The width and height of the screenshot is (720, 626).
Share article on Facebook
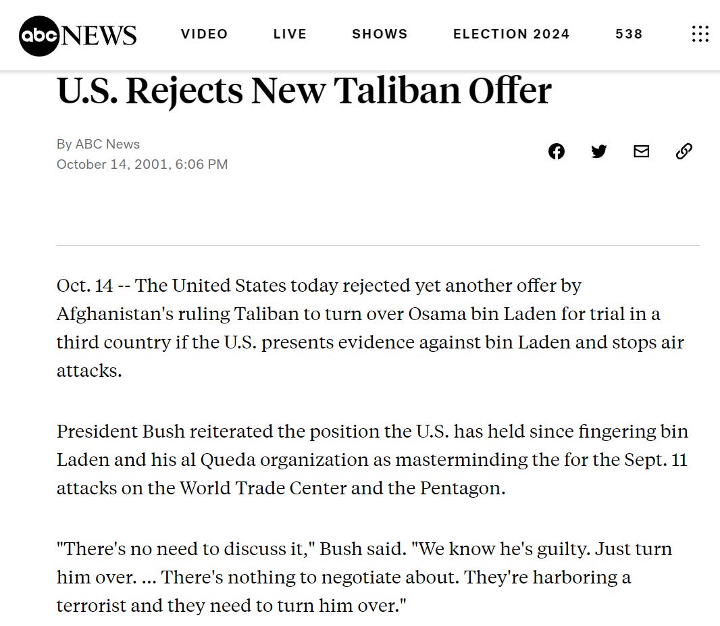click(556, 151)
